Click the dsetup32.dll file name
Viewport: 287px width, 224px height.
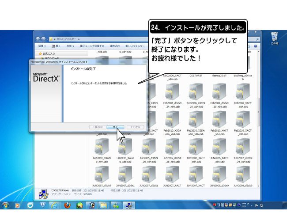(219, 76)
